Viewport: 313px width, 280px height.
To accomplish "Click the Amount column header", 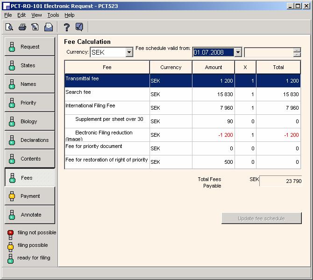I will click(213, 67).
